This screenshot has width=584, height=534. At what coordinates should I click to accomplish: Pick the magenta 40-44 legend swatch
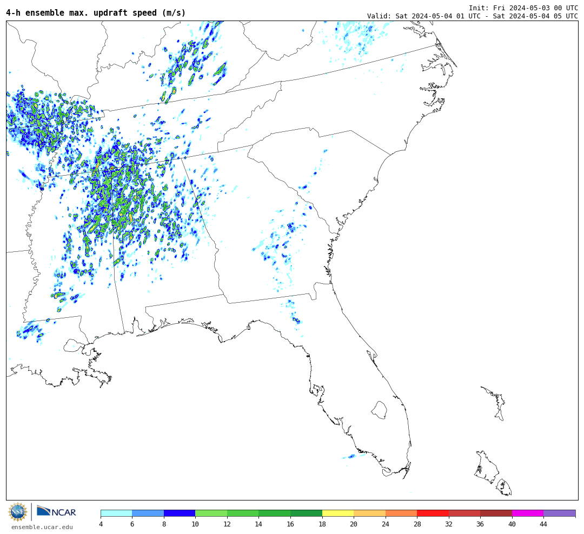click(x=528, y=513)
